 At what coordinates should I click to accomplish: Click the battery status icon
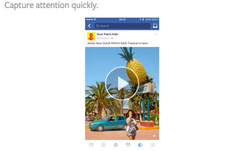pos(155,19)
